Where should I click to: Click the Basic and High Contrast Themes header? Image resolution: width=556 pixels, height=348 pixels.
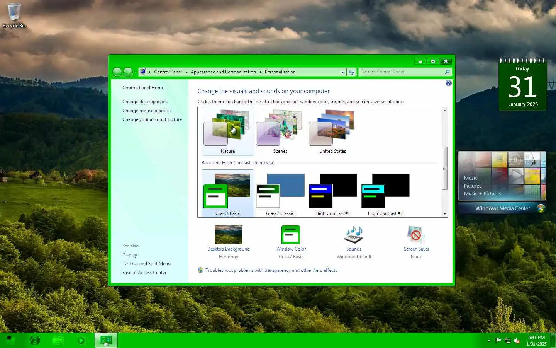(x=238, y=163)
